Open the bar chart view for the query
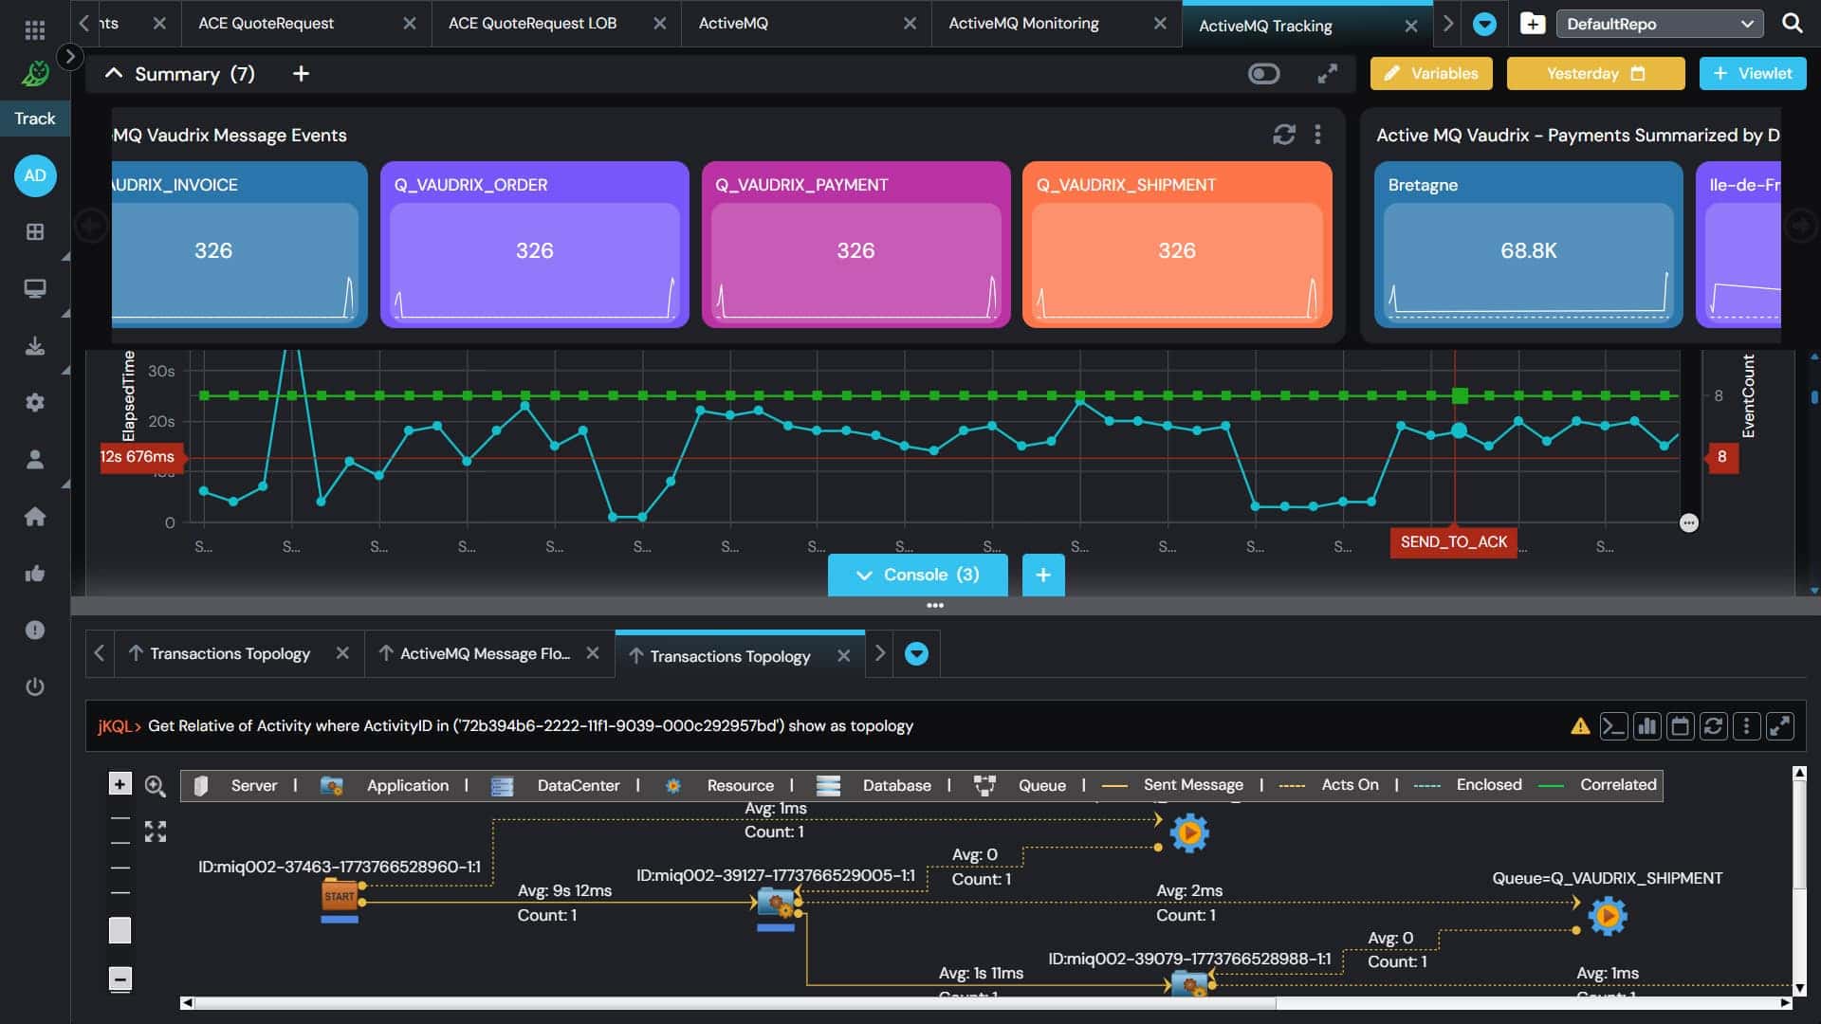1821x1024 pixels. pos(1647,726)
